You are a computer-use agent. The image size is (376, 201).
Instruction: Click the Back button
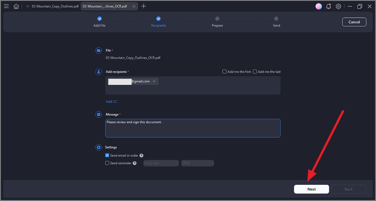[348, 189]
